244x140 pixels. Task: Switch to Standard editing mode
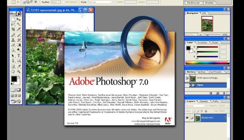[x=13, y=90]
